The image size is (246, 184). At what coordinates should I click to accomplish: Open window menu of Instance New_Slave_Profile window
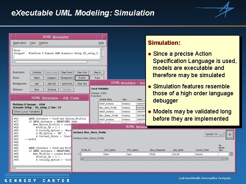point(75,127)
